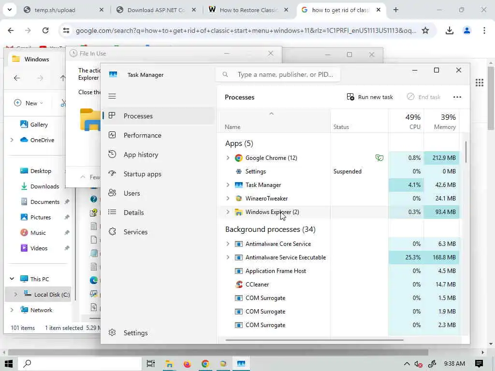The image size is (495, 371).
Task: Open the Google apps grid icon
Action: point(479,83)
